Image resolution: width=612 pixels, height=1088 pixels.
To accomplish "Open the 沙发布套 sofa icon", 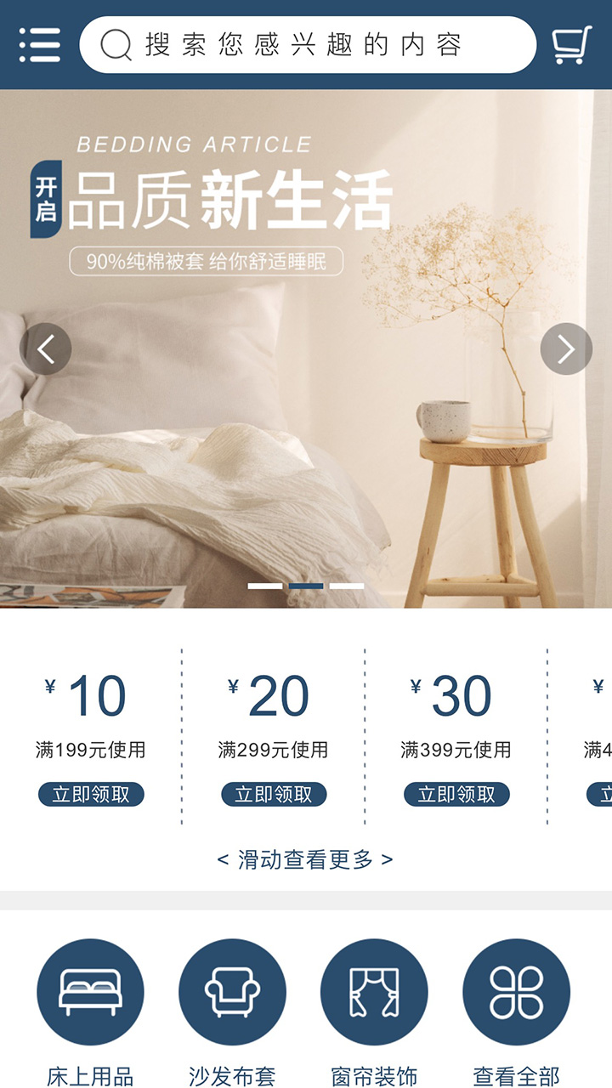I will [x=232, y=992].
